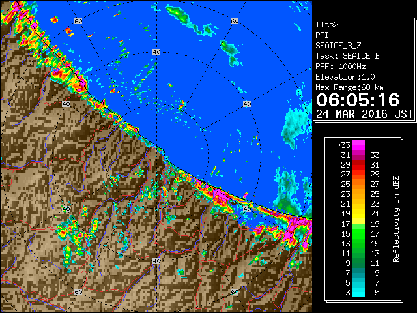Select the "Elevation:1.0" value

pyautogui.click(x=345, y=77)
